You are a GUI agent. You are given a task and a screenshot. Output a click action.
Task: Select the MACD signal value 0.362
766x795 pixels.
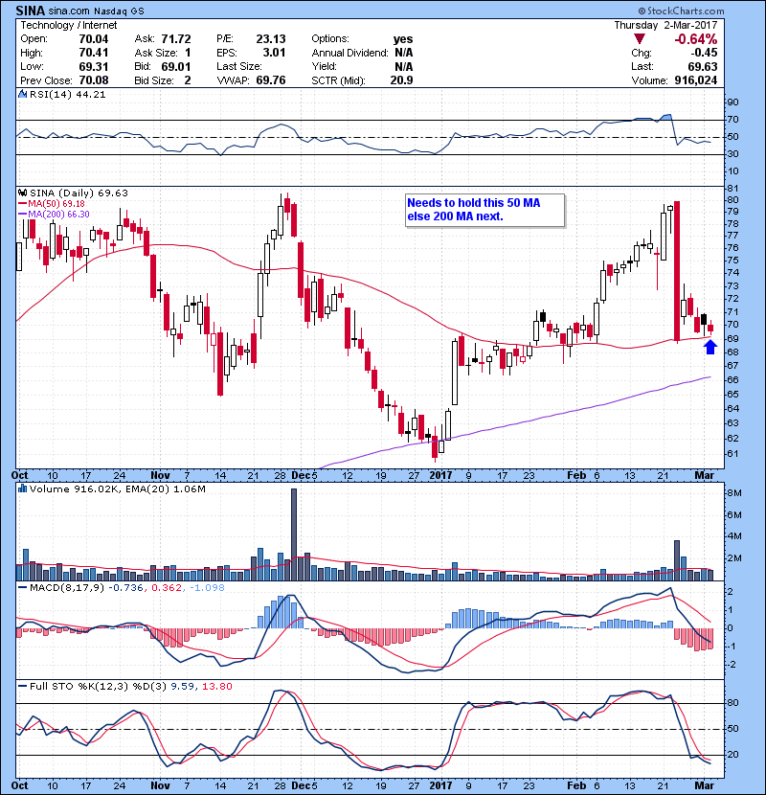[x=167, y=588]
